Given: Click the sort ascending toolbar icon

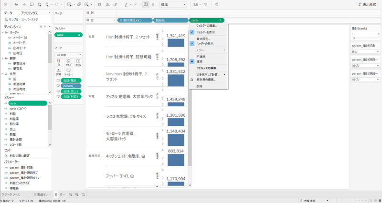Looking at the screenshot, I should click(x=107, y=4).
